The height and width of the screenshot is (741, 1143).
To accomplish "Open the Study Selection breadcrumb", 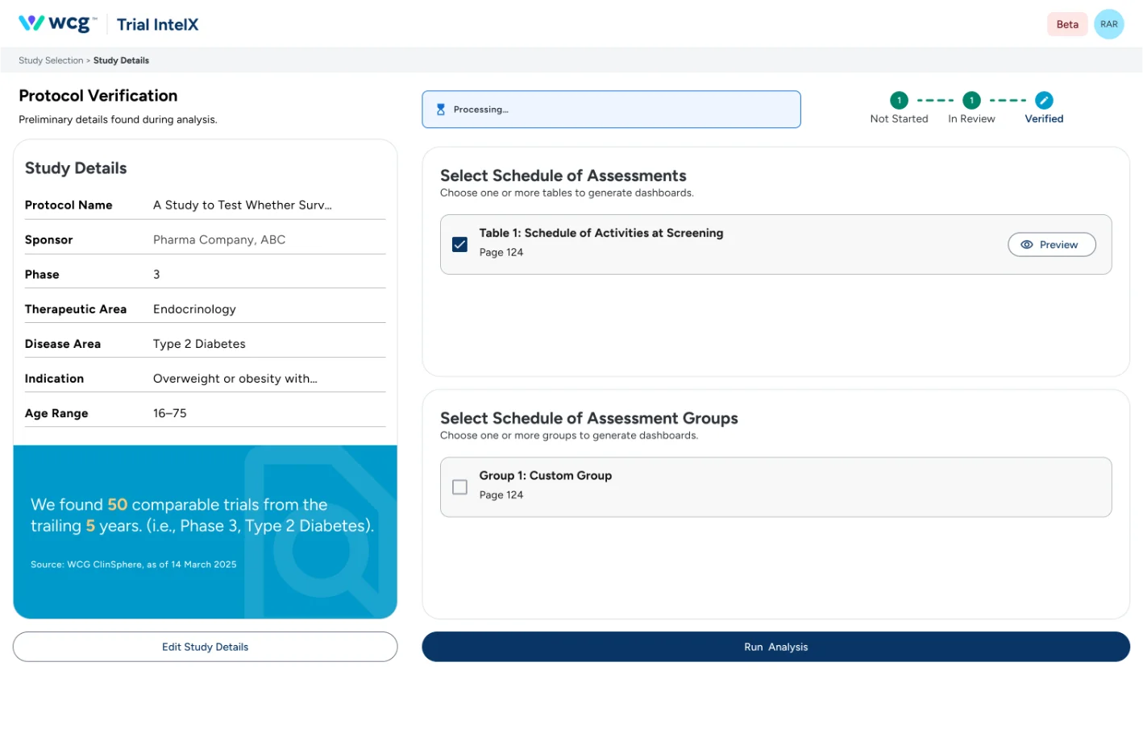I will coord(51,60).
